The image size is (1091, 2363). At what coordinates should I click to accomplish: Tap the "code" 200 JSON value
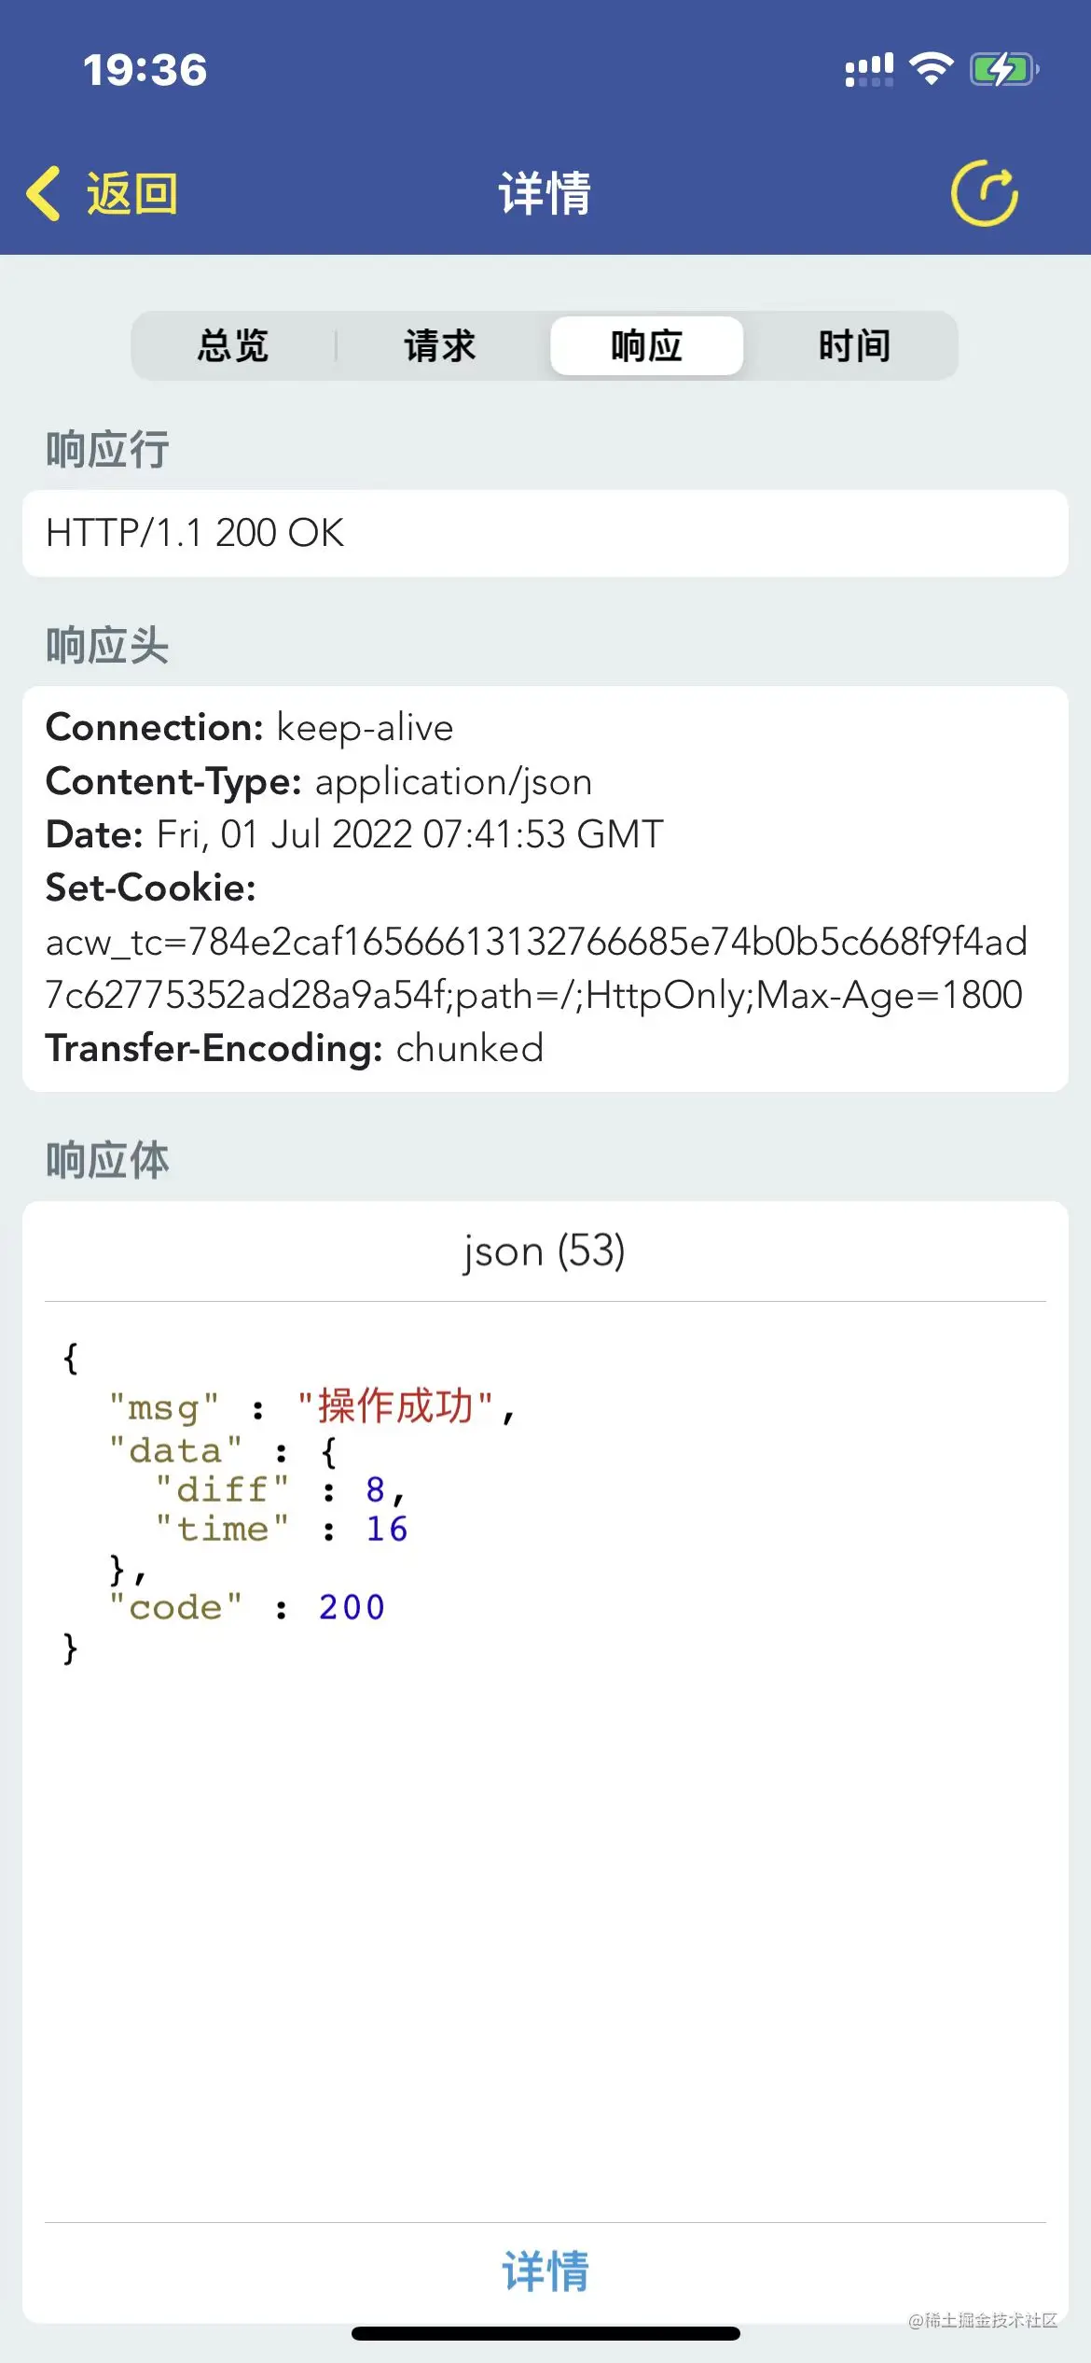[352, 1607]
